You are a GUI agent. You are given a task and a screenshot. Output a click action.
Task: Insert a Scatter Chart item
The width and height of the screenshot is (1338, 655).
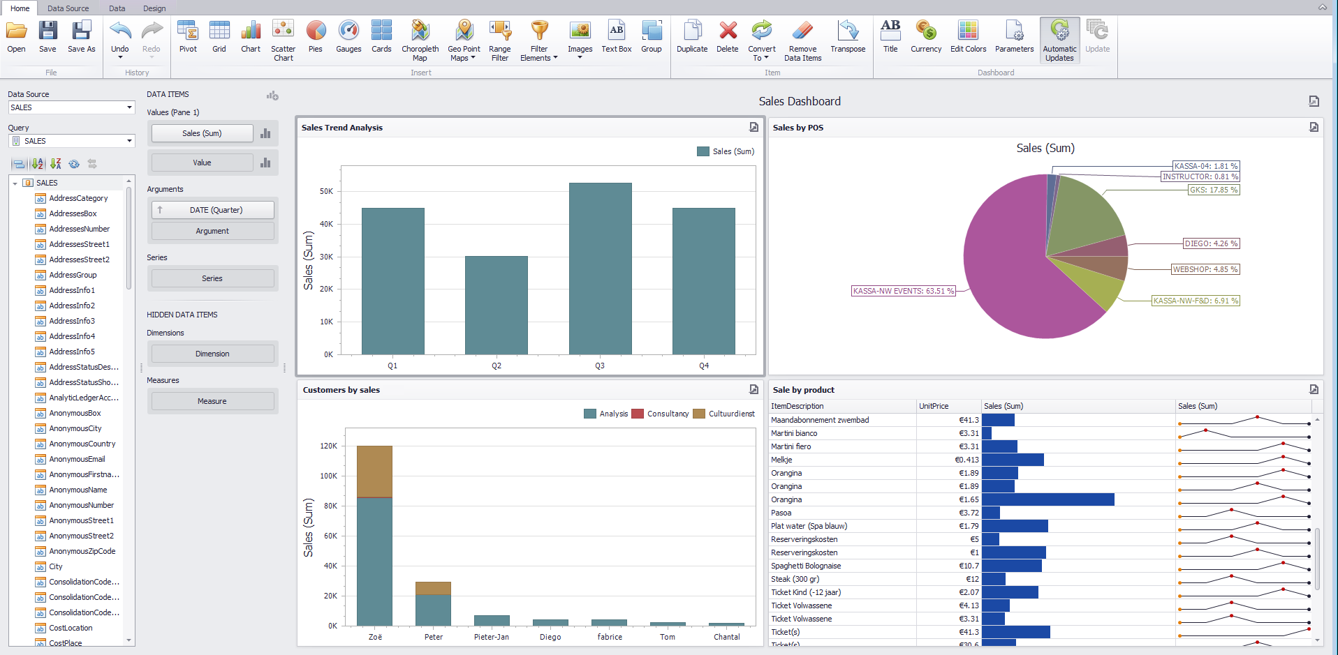tap(283, 40)
